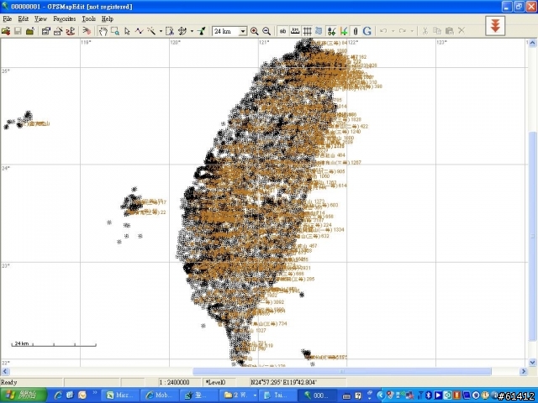
Task: Expand the create object tool dropdown arrow
Action: coord(159,31)
